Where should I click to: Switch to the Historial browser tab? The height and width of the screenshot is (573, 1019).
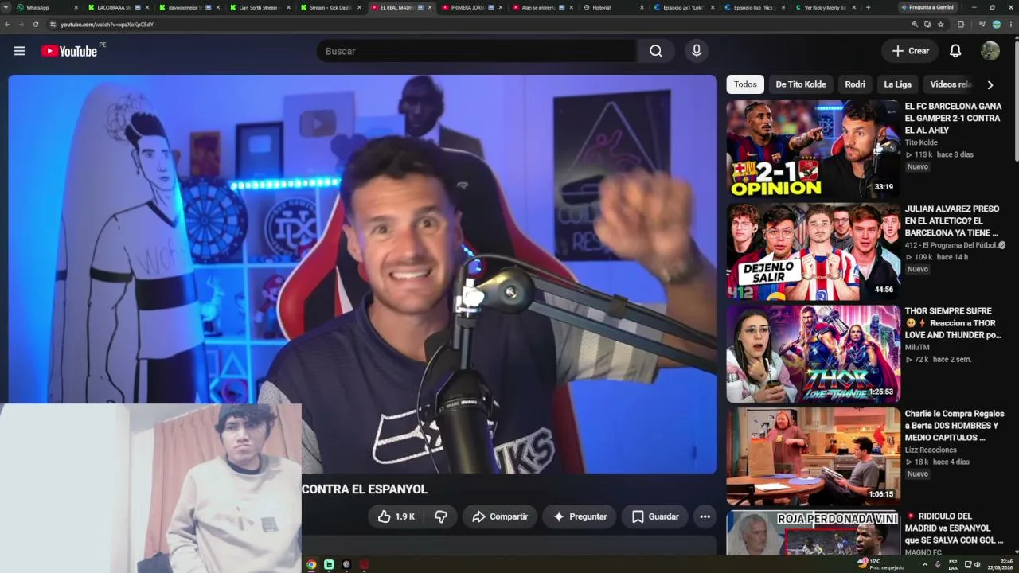point(613,7)
